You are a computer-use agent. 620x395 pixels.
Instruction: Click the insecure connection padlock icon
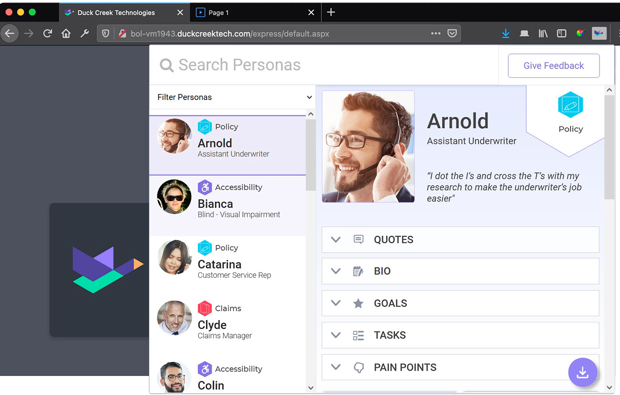122,34
